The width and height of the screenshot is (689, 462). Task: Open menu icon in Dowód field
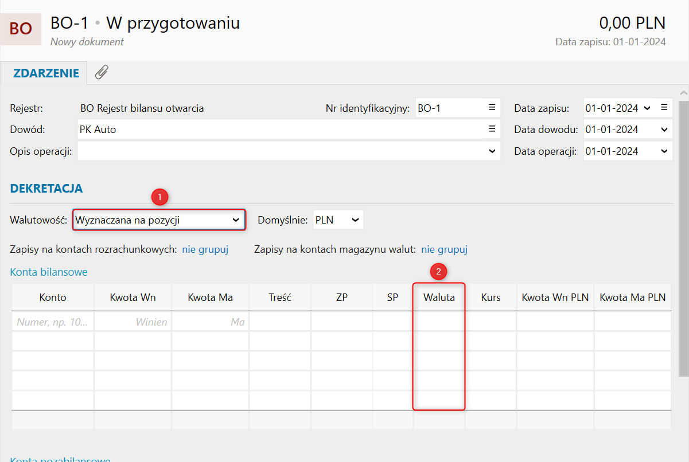click(x=492, y=130)
